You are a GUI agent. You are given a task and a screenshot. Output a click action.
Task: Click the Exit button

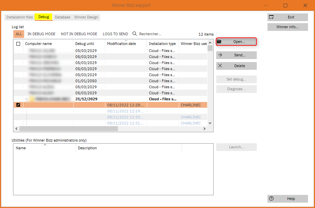tap(288, 17)
